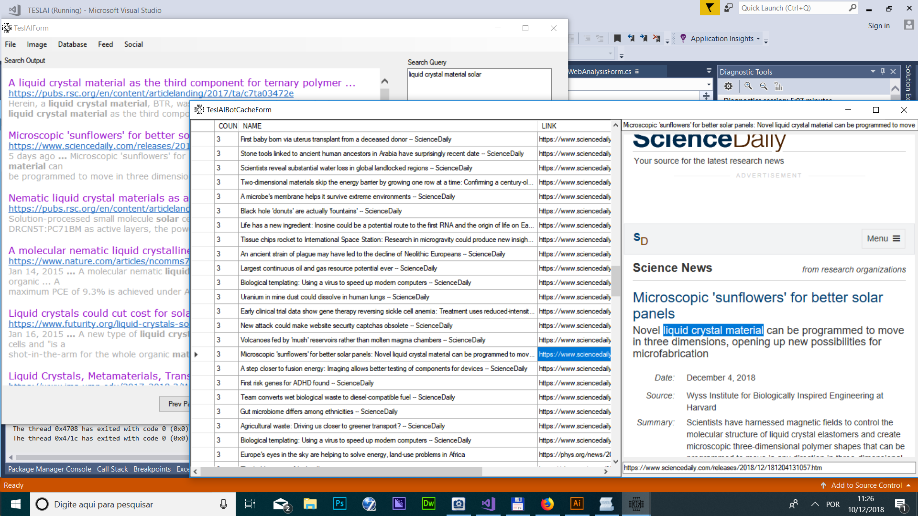Click the NAME column header
Image resolution: width=918 pixels, height=516 pixels.
click(388, 126)
